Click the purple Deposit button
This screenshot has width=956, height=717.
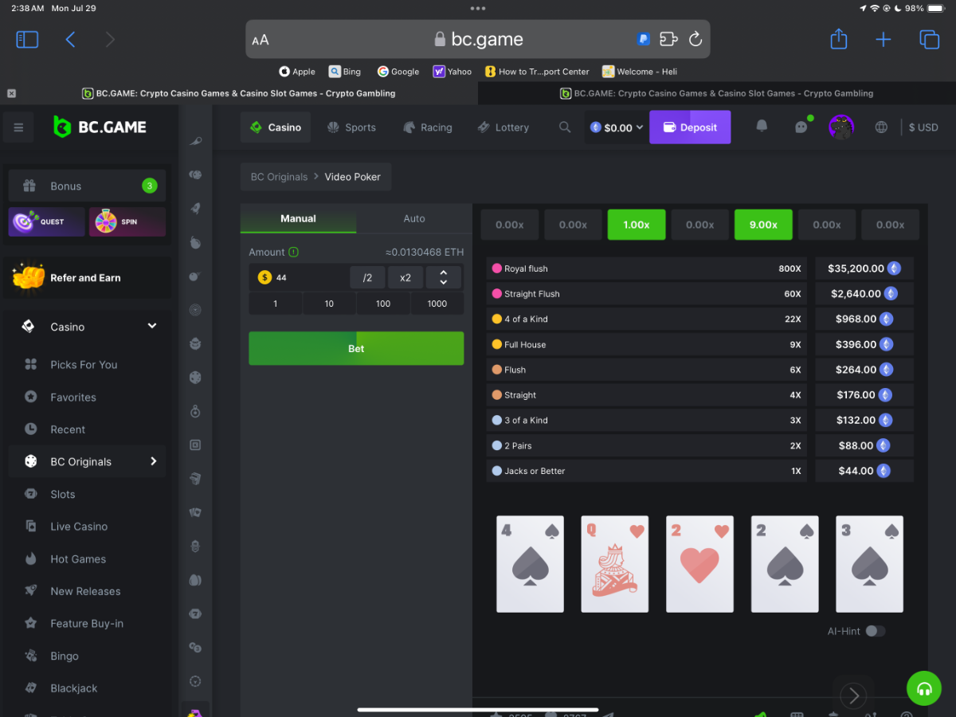coord(690,127)
